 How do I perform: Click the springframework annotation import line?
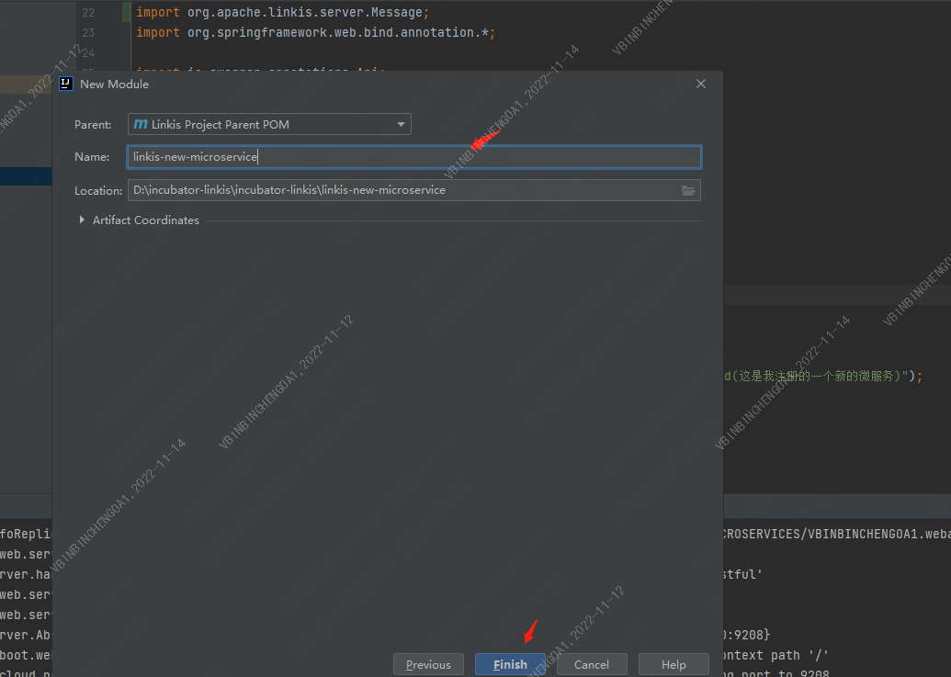(x=315, y=32)
